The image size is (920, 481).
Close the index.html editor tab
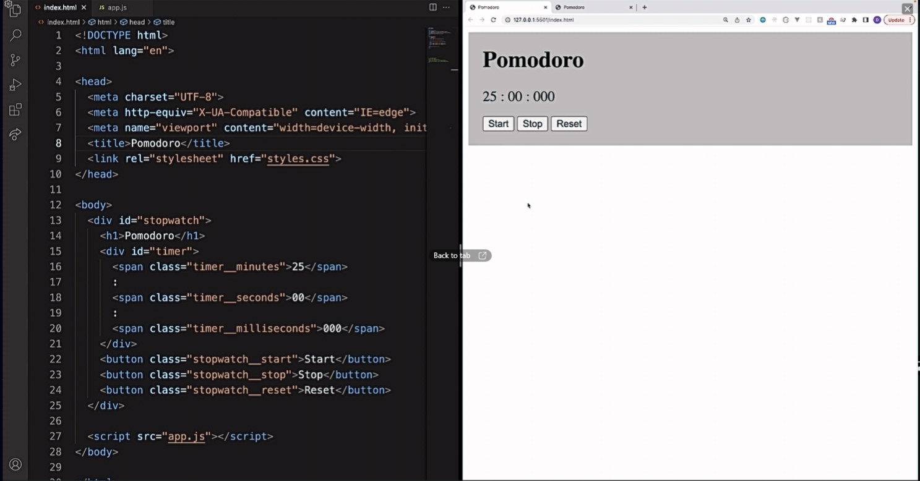click(84, 7)
